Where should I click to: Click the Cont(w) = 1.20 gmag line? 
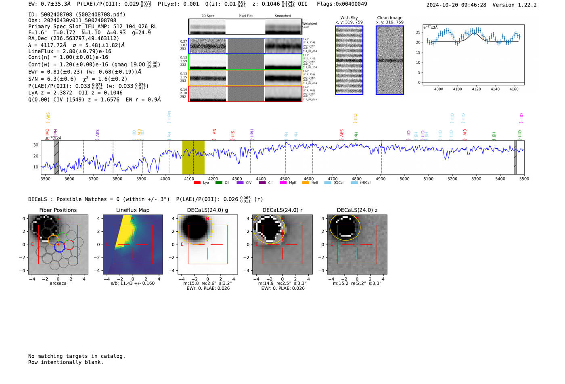pos(94,64)
